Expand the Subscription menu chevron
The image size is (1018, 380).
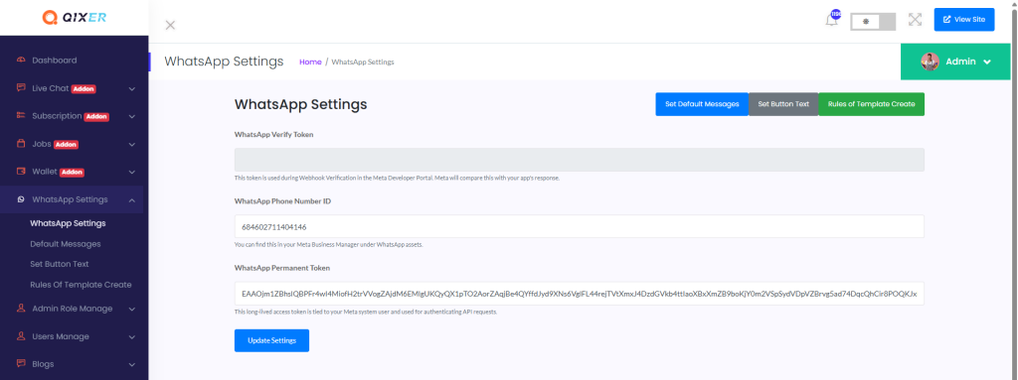pyautogui.click(x=132, y=117)
